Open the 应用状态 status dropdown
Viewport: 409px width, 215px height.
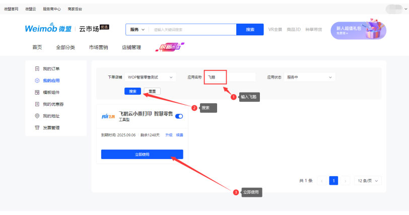coord(309,77)
